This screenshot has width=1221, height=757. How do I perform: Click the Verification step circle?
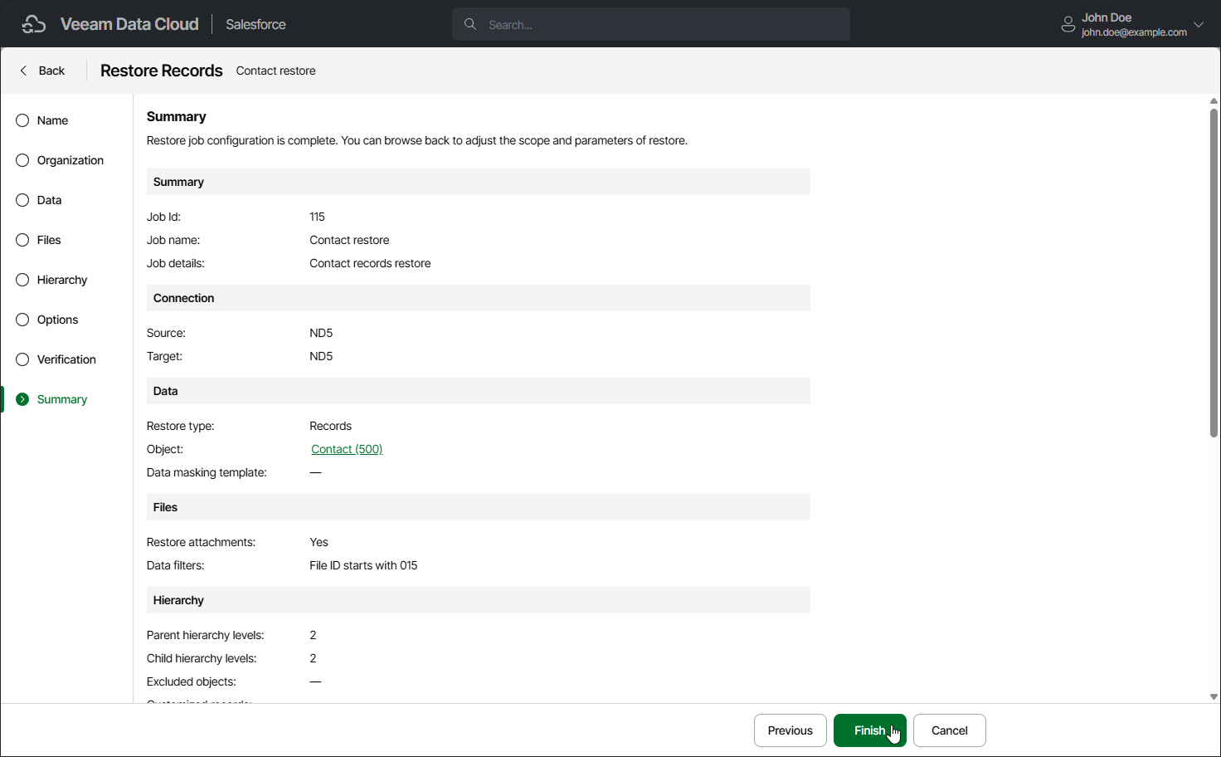click(22, 359)
